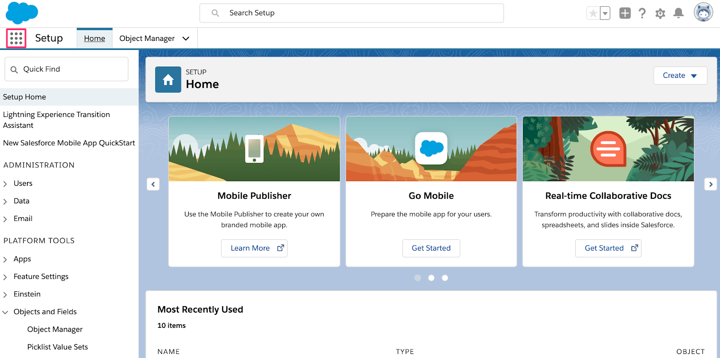Open New Salesforce Mobile App QuickStart
720x358 pixels.
(69, 143)
